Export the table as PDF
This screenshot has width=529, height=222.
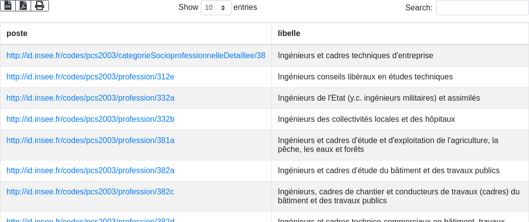(23, 5)
